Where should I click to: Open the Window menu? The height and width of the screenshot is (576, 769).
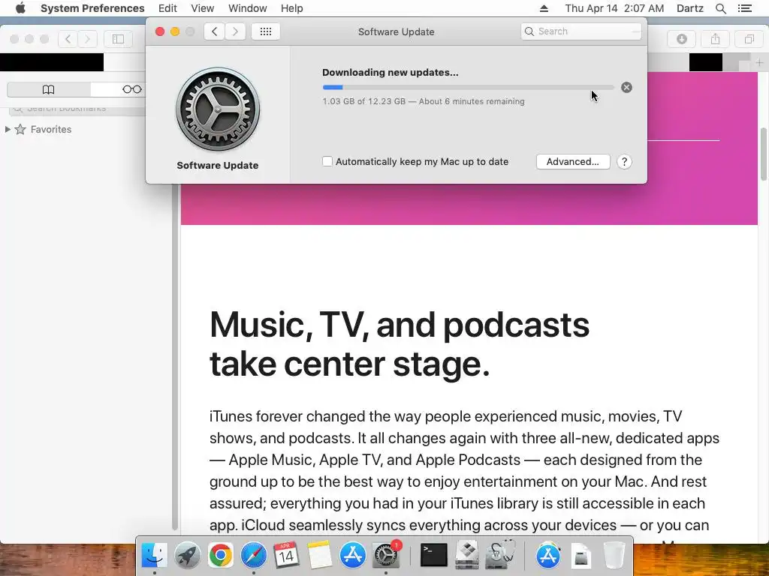[248, 8]
